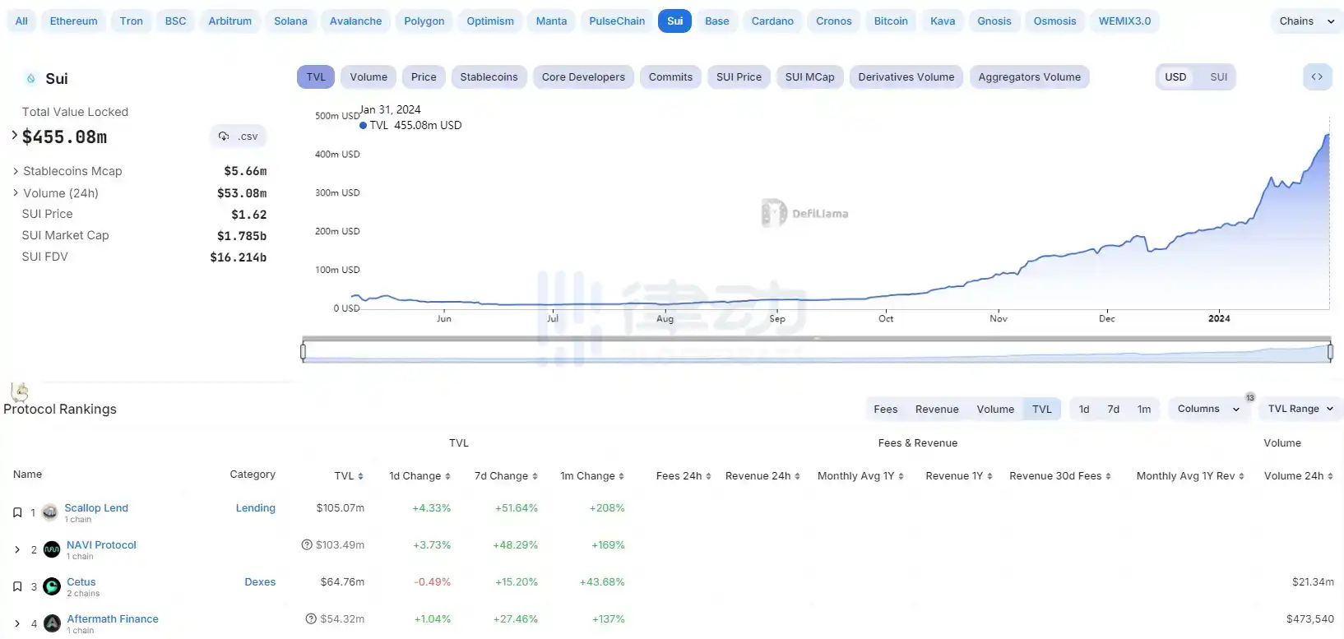Select the Fees tab in Protocol Rankings
The height and width of the screenshot is (639, 1344).
tap(885, 410)
